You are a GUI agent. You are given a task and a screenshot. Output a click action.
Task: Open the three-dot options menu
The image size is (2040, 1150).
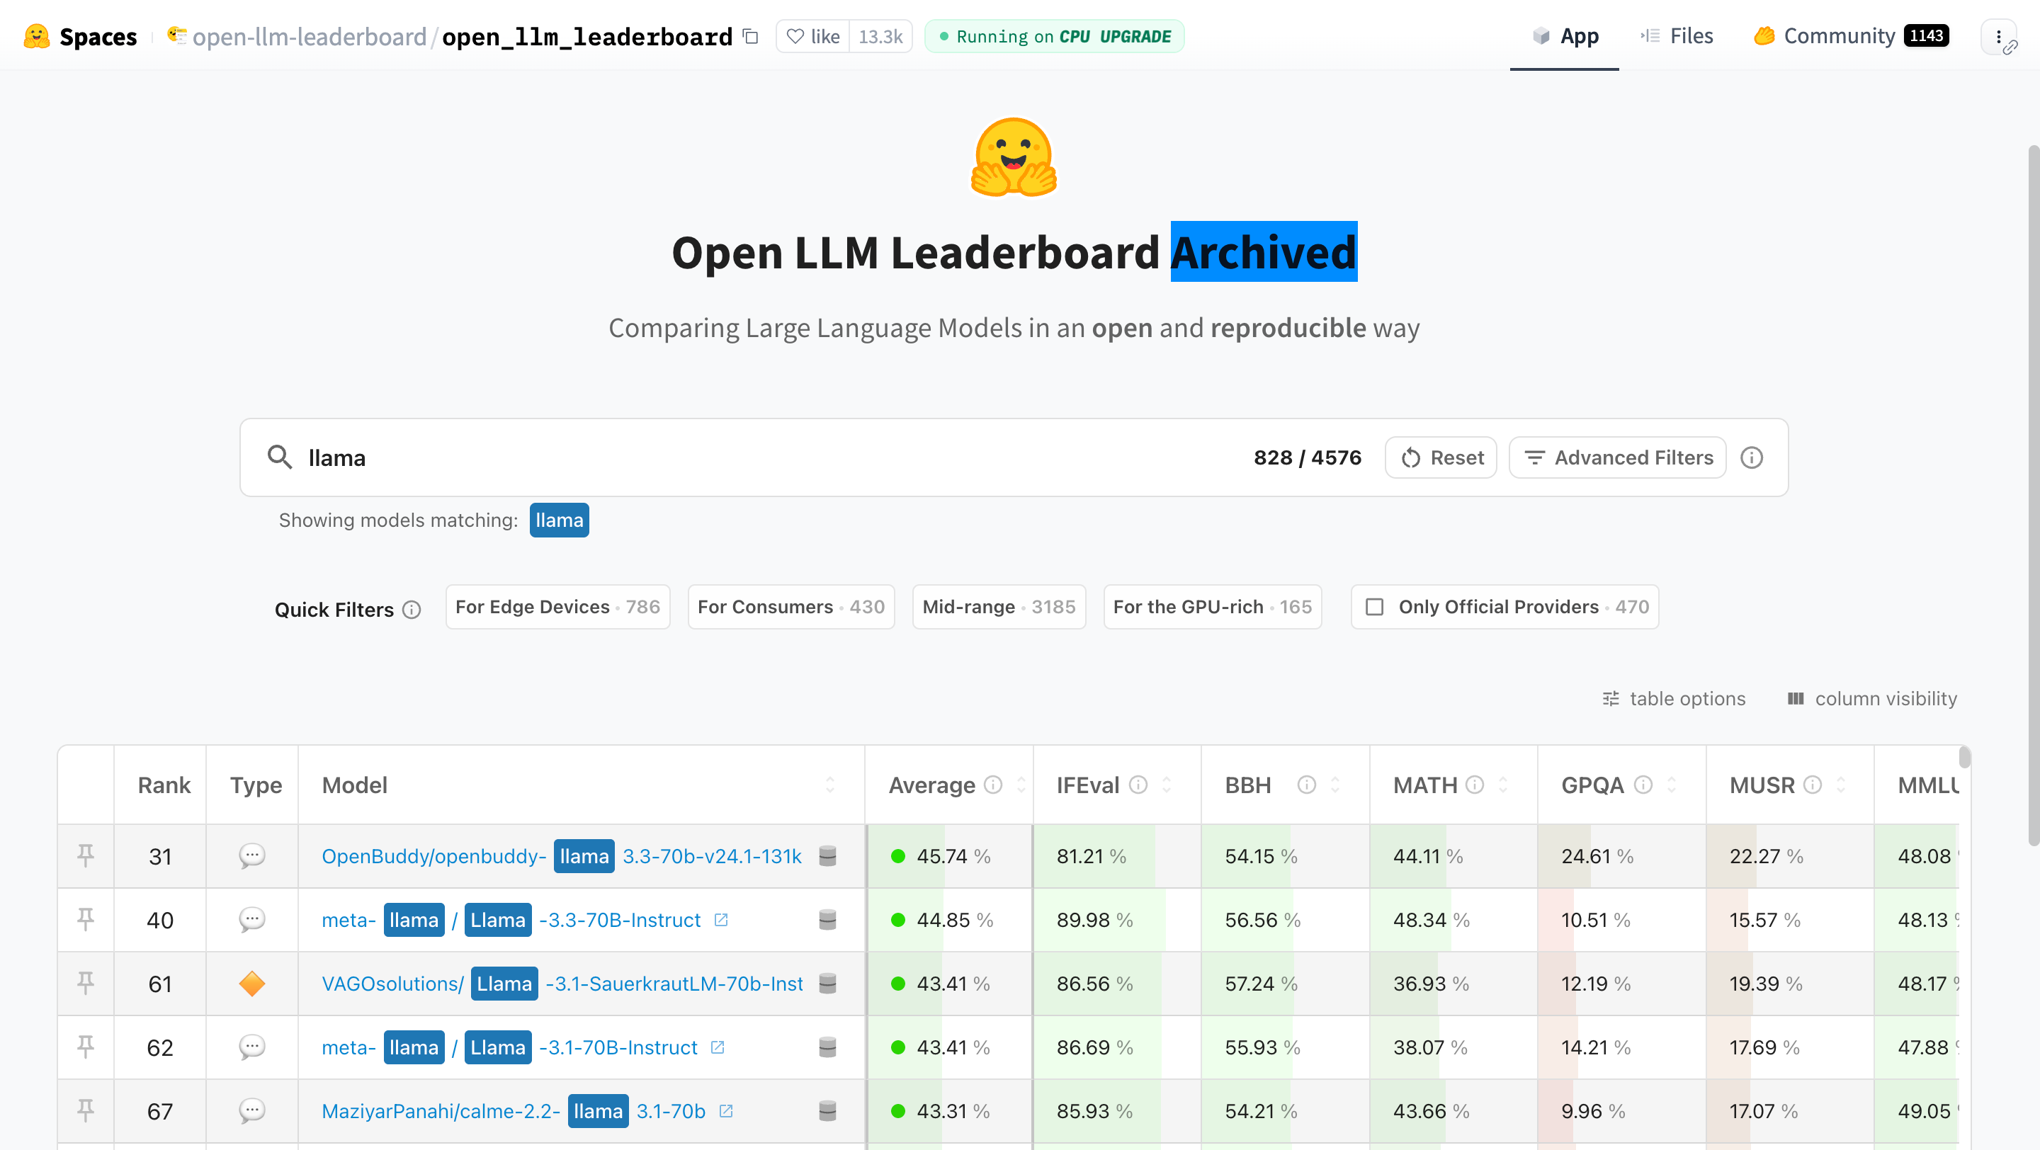pyautogui.click(x=1999, y=36)
